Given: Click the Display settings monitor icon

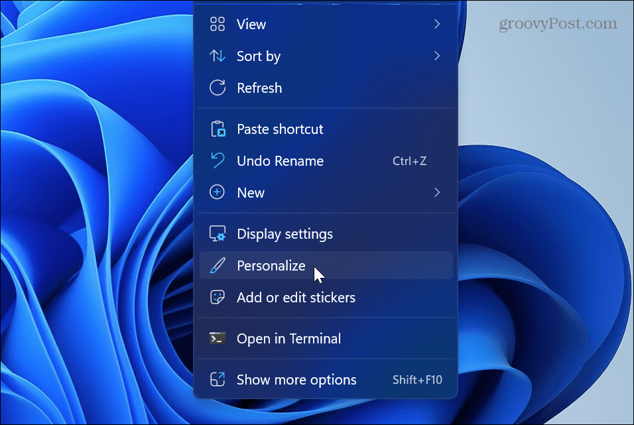Looking at the screenshot, I should click(217, 233).
